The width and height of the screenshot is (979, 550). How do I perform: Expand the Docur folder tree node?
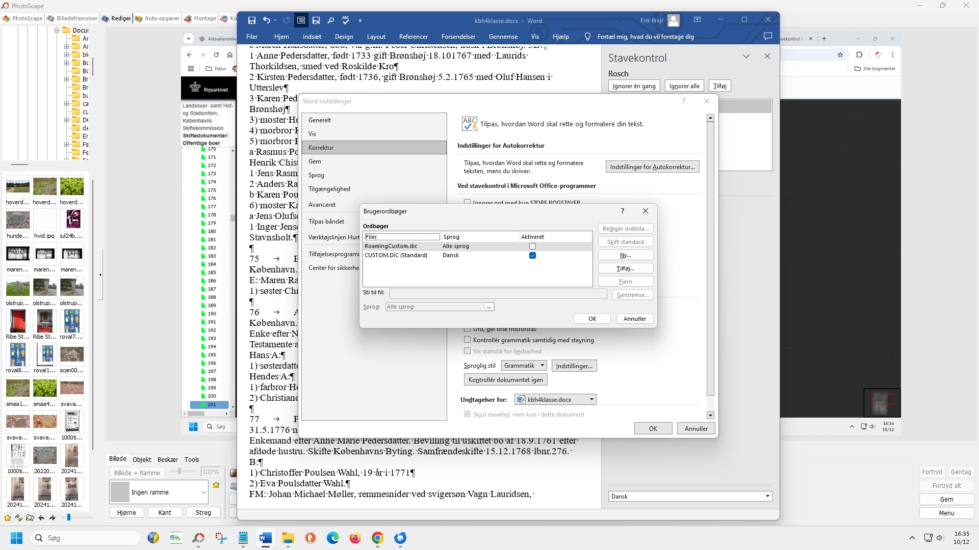pyautogui.click(x=57, y=30)
